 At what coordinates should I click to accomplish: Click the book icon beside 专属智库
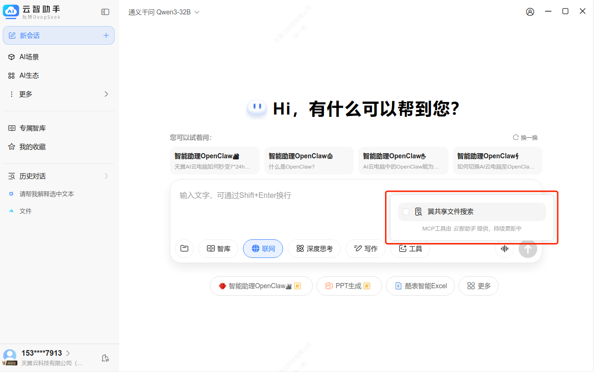click(12, 128)
